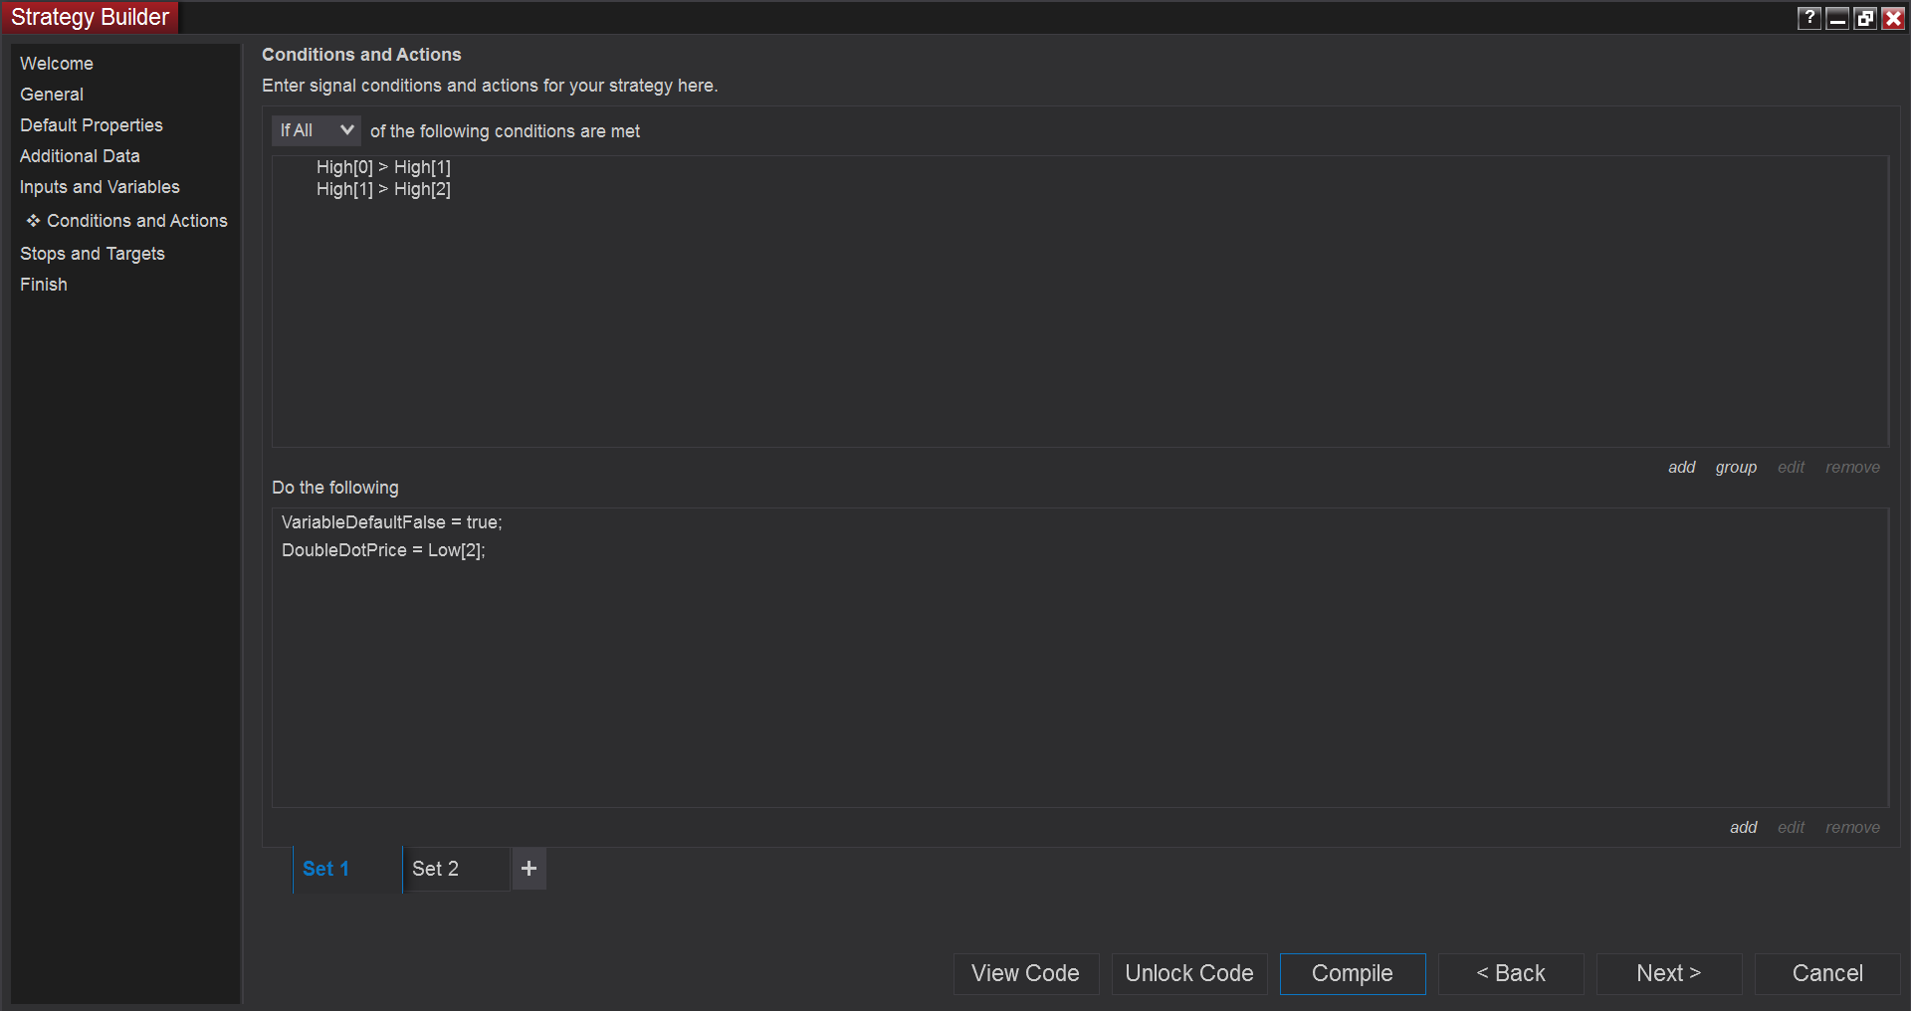Minimize the Strategy Builder window
This screenshot has height=1011, width=1911.
coord(1837,18)
